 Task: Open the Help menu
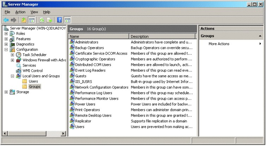[x=47, y=12]
